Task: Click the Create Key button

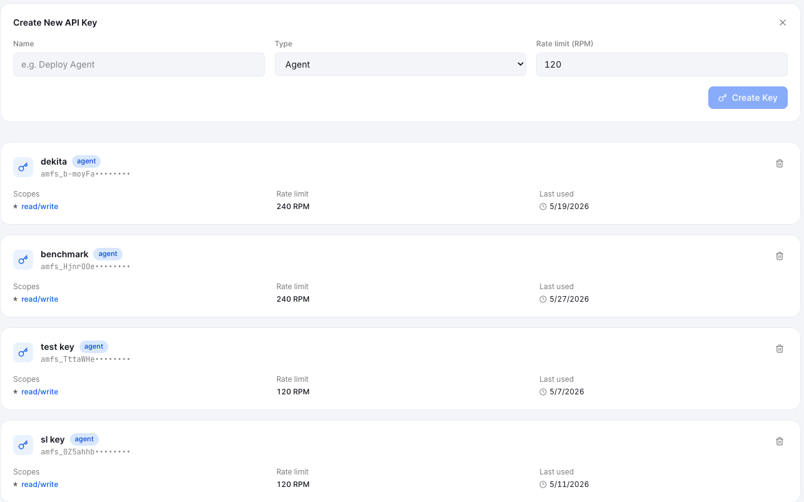Action: 748,98
